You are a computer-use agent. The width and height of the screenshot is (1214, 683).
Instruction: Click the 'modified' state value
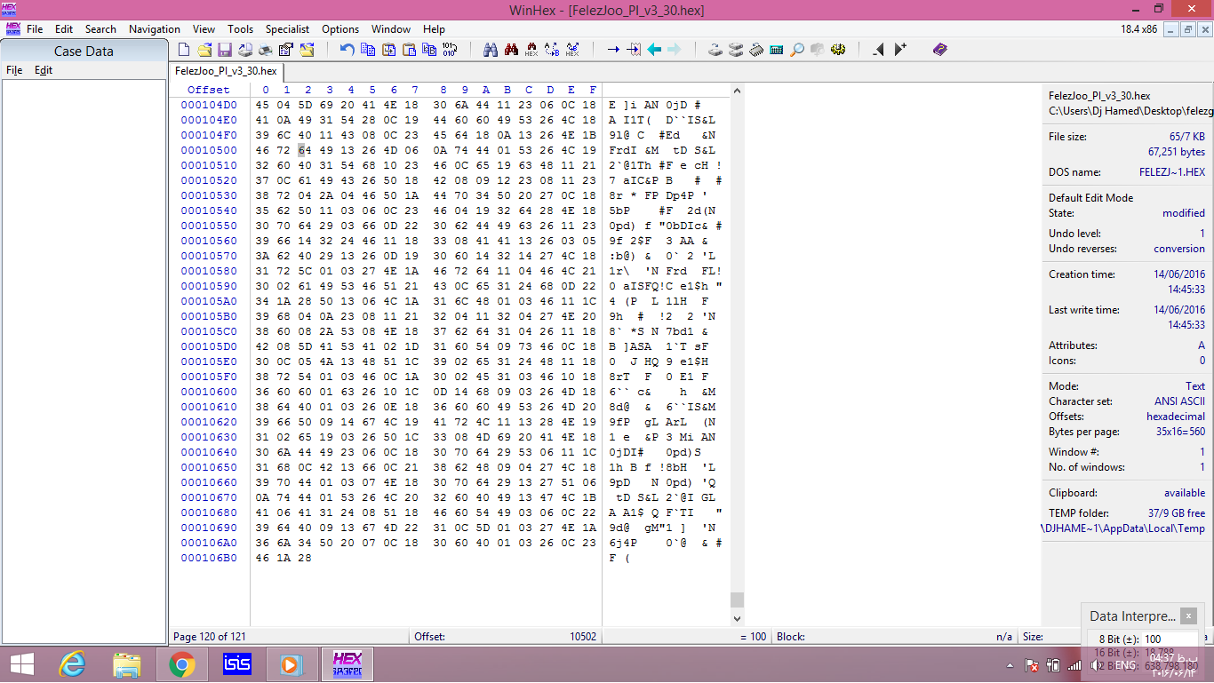tap(1184, 213)
